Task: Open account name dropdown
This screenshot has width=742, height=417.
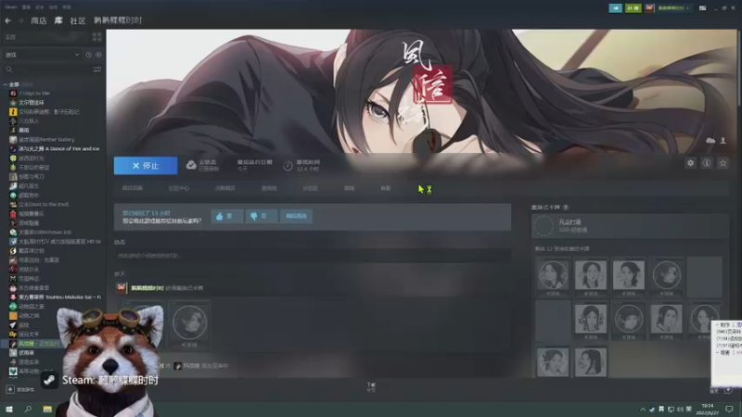Action: click(673, 8)
